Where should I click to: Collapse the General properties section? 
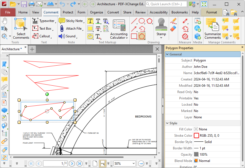[x=167, y=54]
